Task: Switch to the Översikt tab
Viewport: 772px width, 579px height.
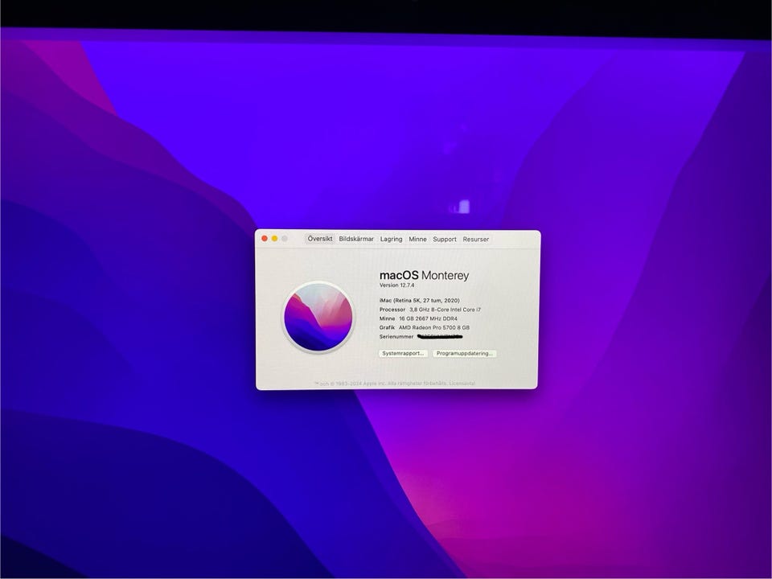Action: pos(320,239)
